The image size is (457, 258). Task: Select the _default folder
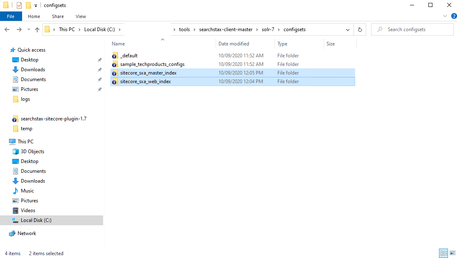129,55
